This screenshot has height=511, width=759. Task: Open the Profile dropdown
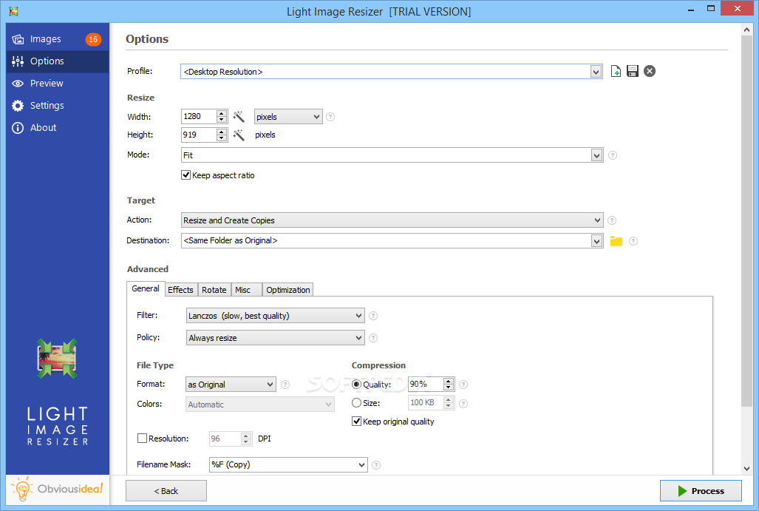coord(596,72)
